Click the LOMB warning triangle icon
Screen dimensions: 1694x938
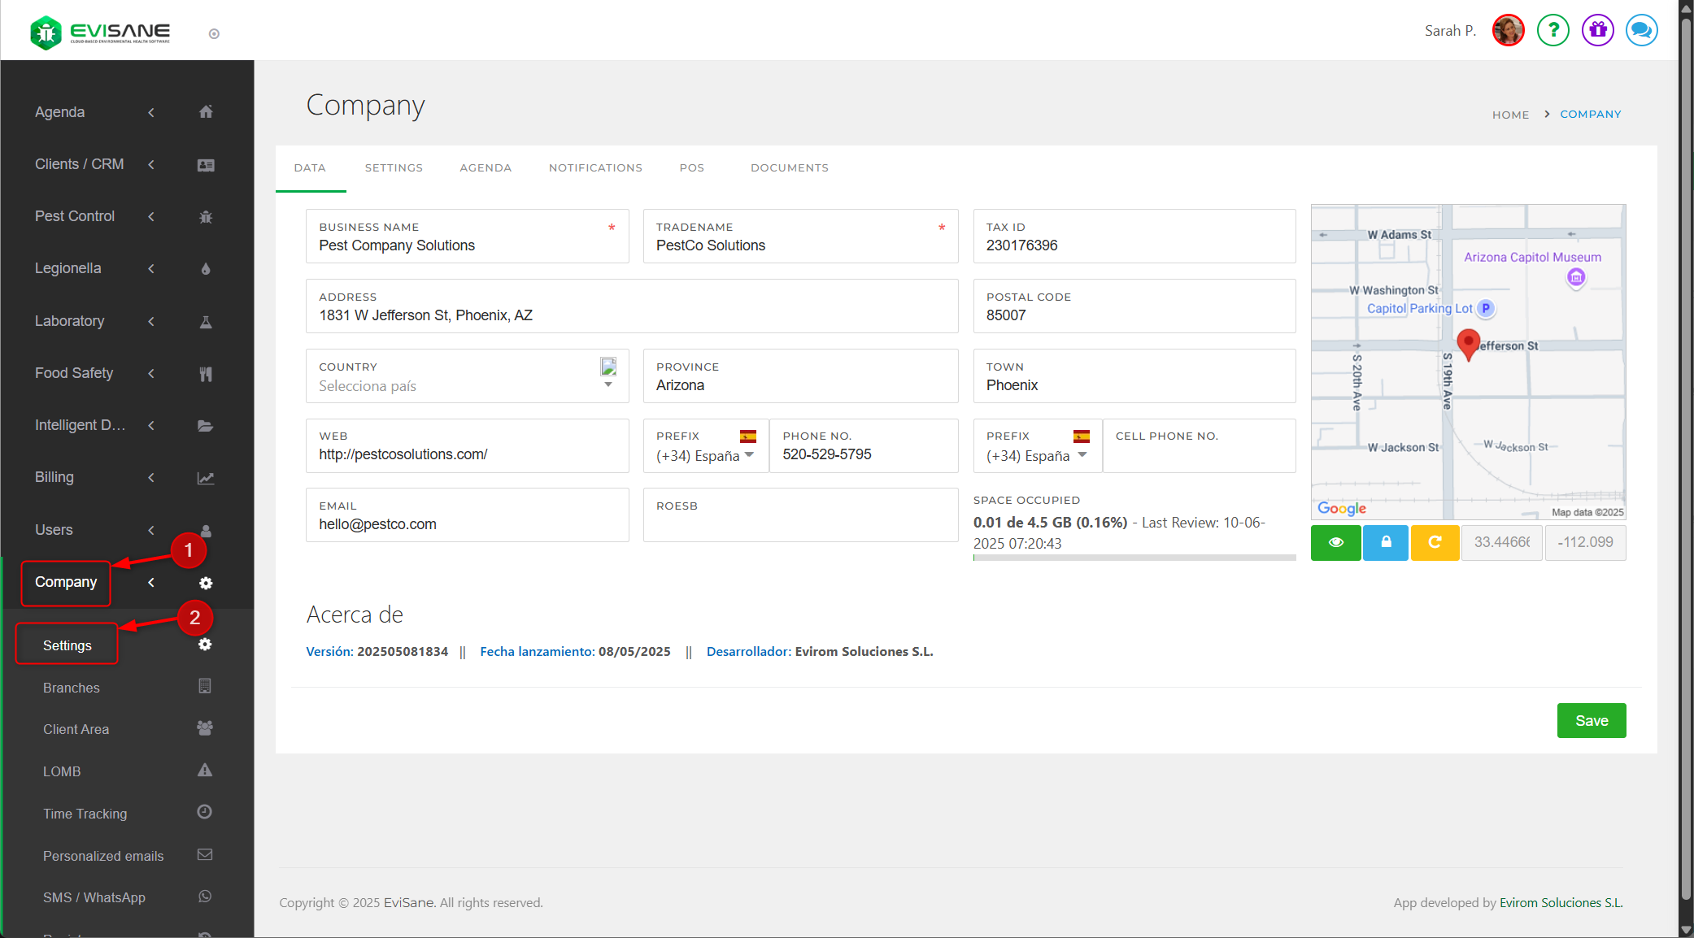pyautogui.click(x=205, y=770)
